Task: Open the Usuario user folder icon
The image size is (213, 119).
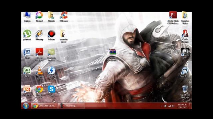Action: (x=52, y=17)
